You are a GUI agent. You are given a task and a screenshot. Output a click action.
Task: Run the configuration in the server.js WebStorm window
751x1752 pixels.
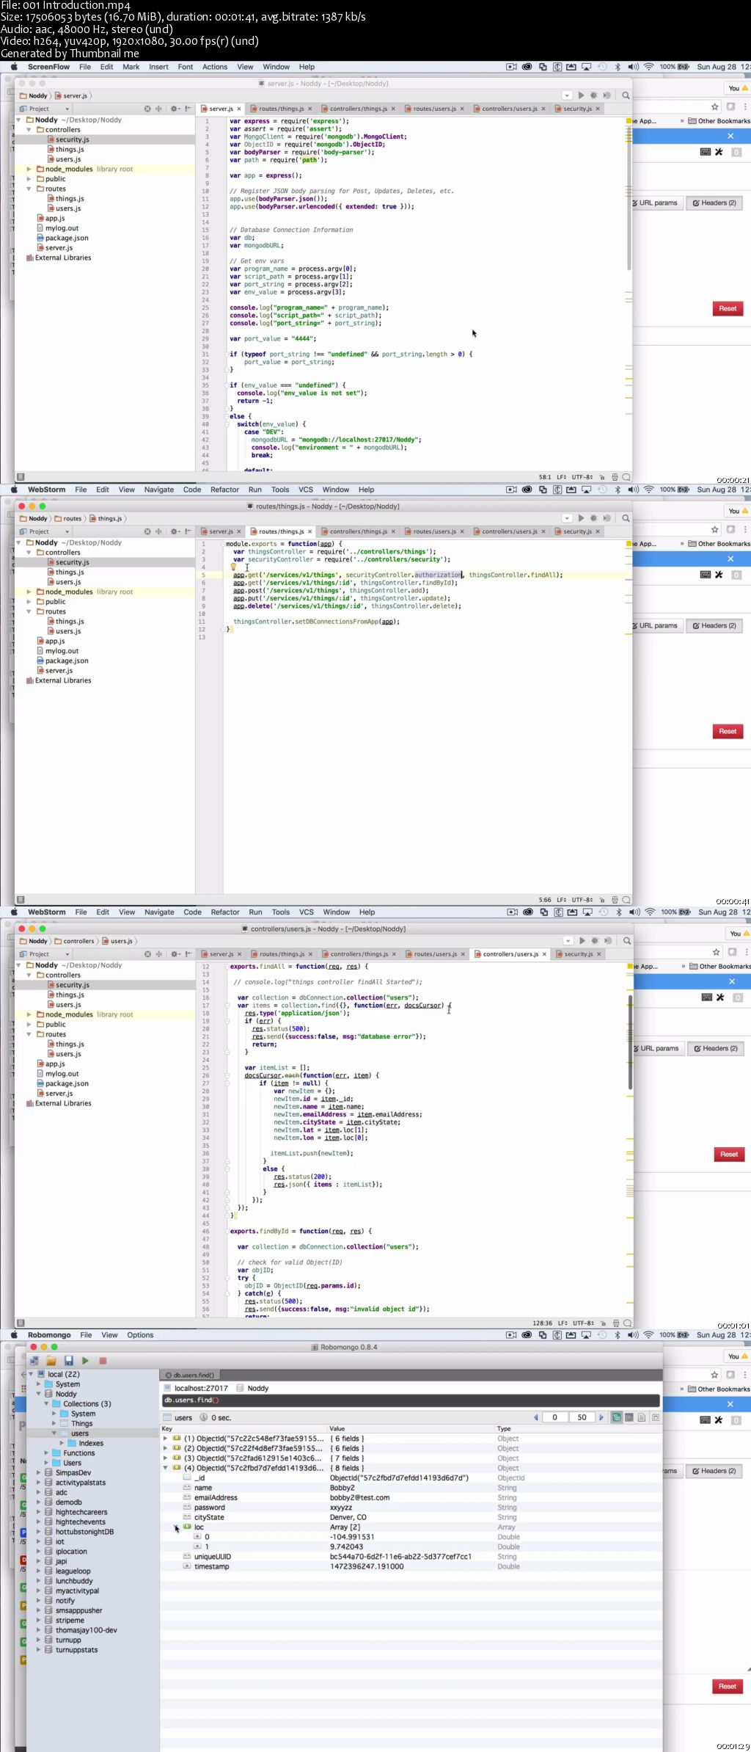coord(581,95)
